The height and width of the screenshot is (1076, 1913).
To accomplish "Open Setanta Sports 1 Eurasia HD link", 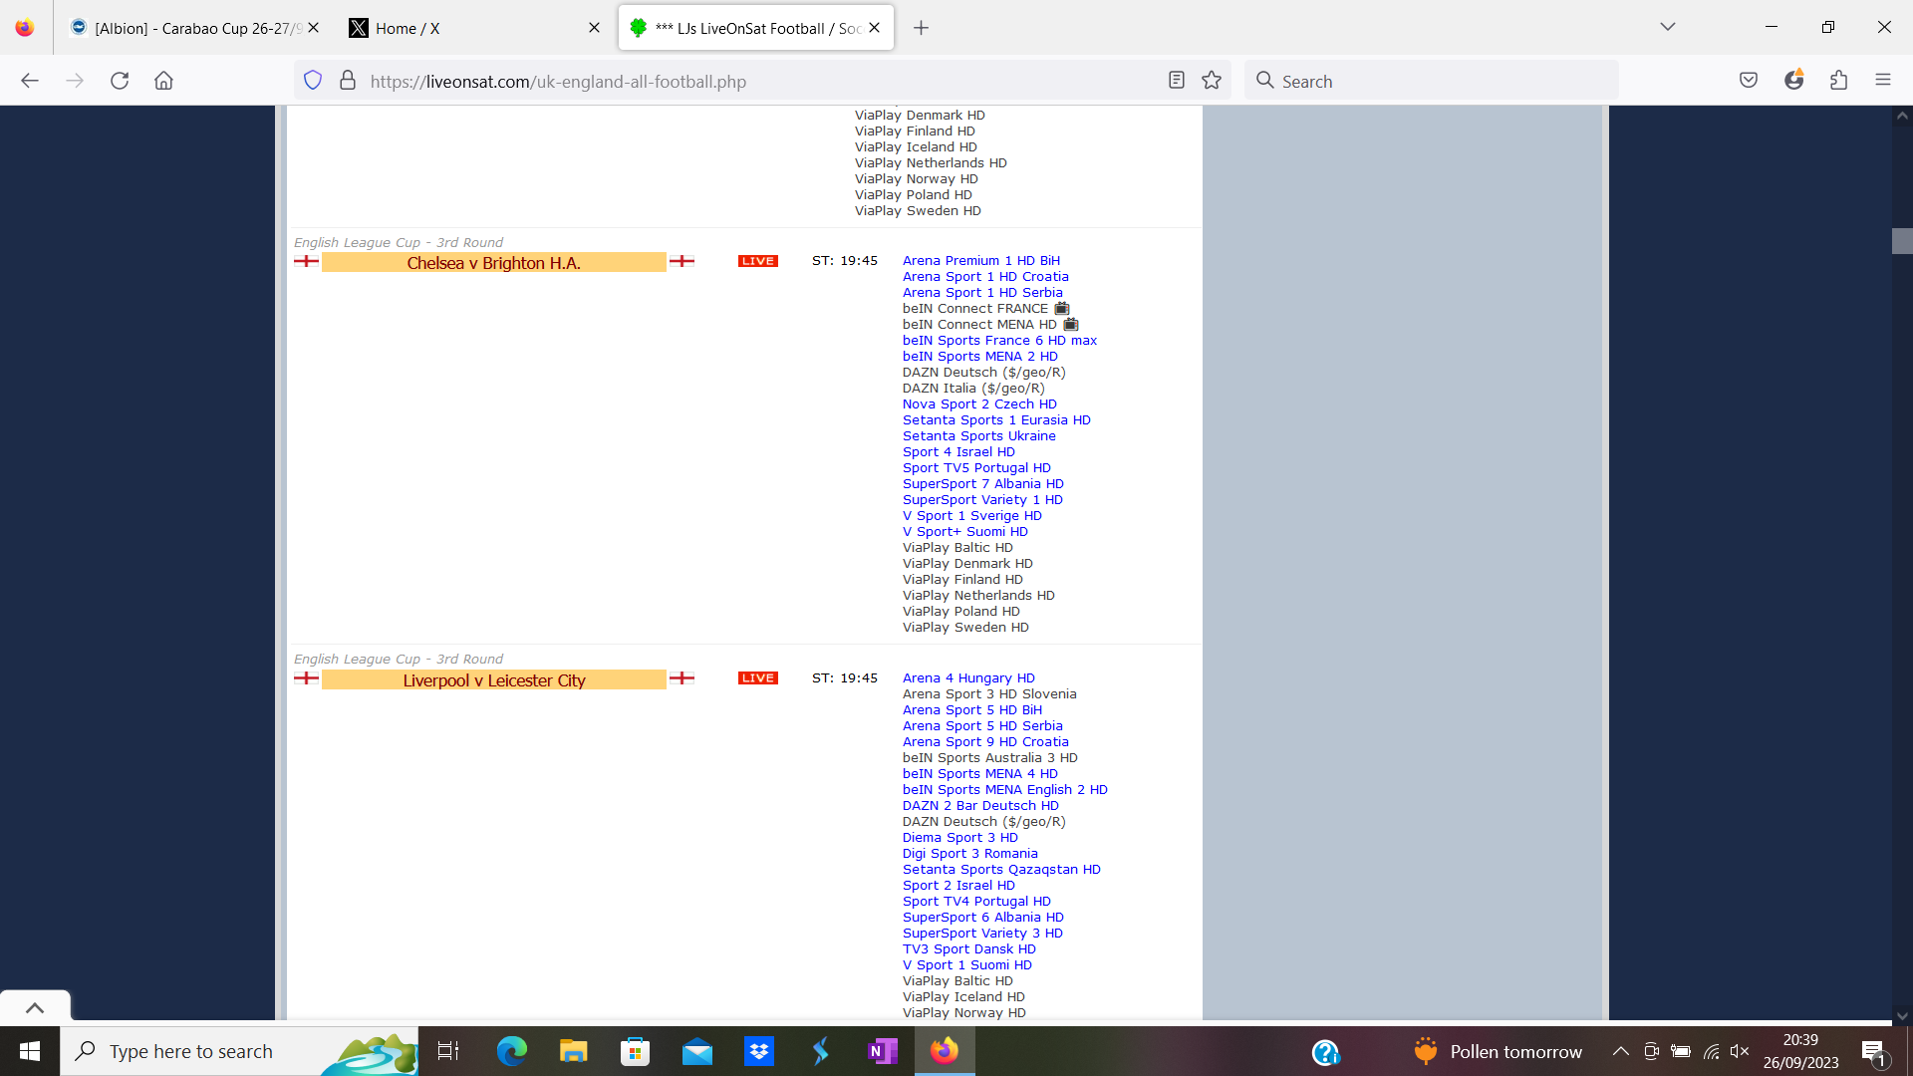I will (x=996, y=420).
